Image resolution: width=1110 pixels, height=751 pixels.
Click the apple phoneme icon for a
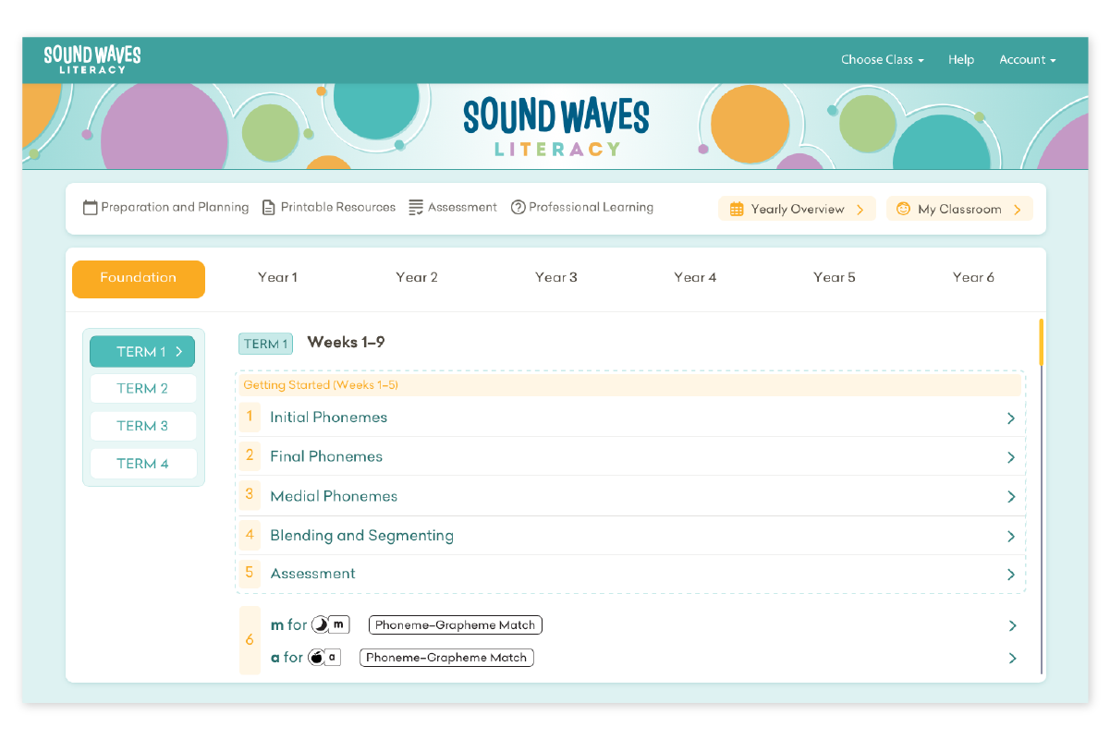click(316, 658)
